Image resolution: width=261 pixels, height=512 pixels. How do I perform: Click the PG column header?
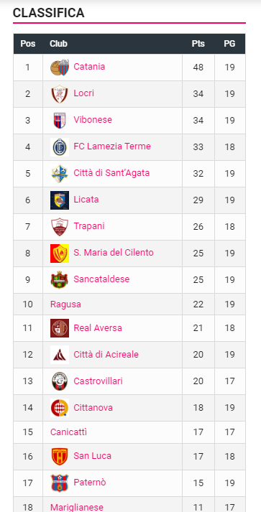(x=229, y=44)
